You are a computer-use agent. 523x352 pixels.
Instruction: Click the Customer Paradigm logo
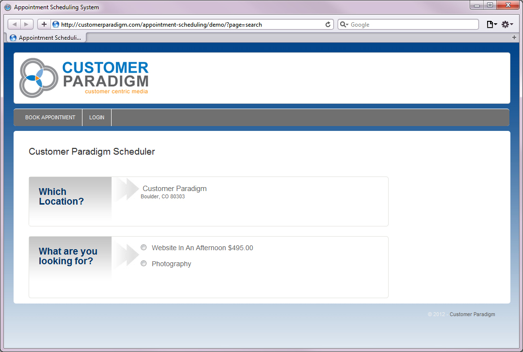point(84,78)
